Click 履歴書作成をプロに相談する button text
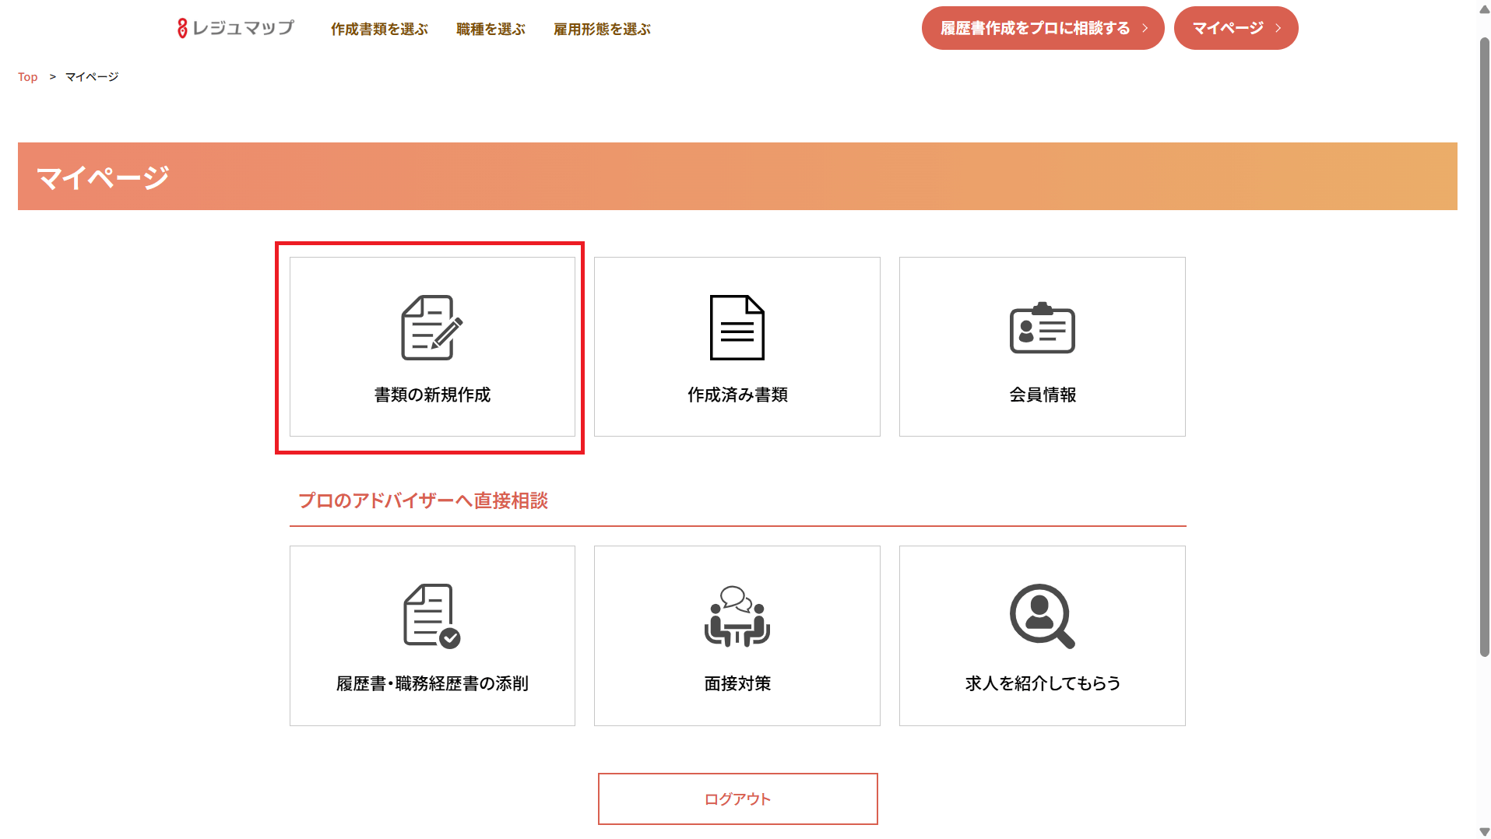Image resolution: width=1491 pixels, height=839 pixels. click(x=1035, y=28)
